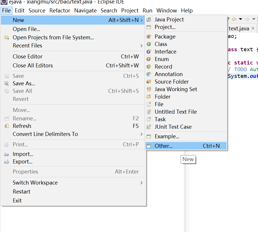The height and width of the screenshot is (232, 258).
Task: Choose Save As... in the File menu
Action: click(73, 83)
